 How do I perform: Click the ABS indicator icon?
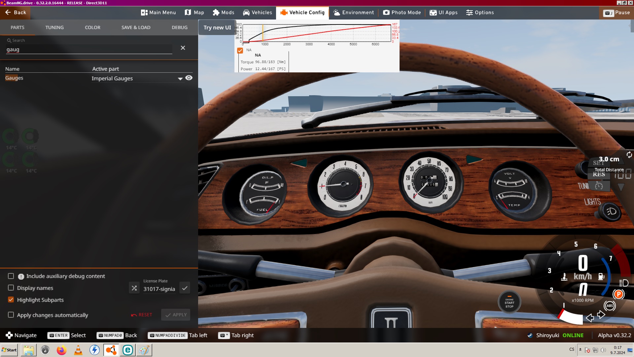click(610, 306)
